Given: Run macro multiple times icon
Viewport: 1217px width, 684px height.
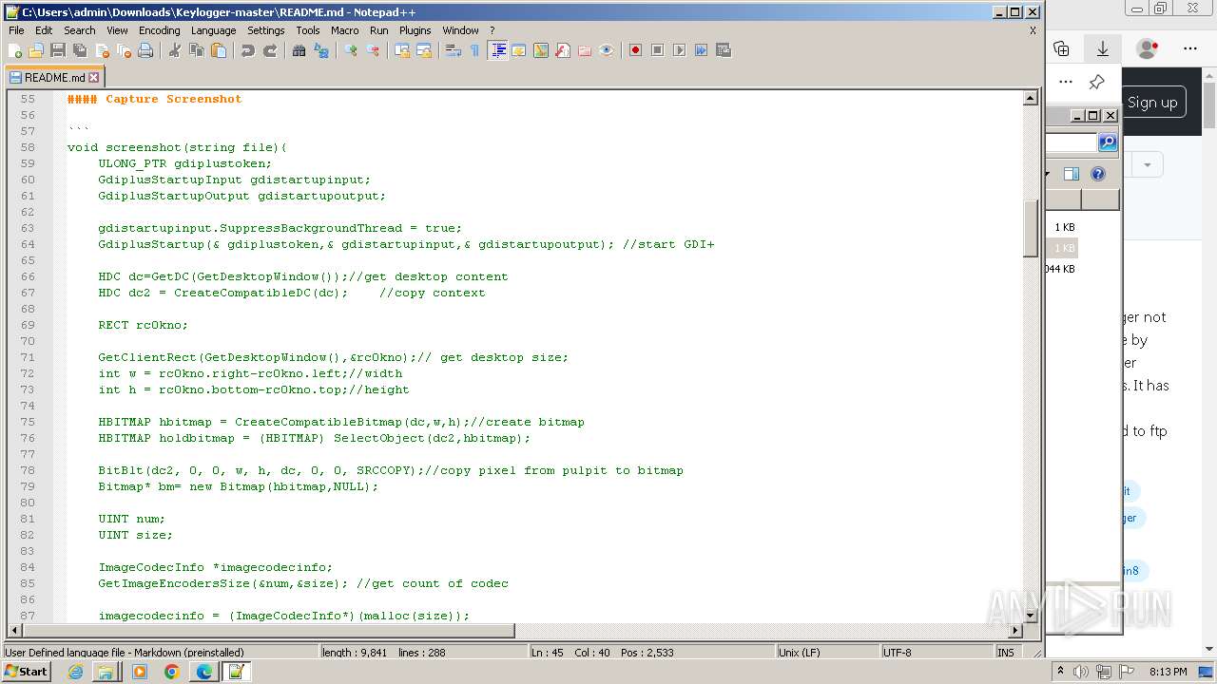Looking at the screenshot, I should coord(702,50).
